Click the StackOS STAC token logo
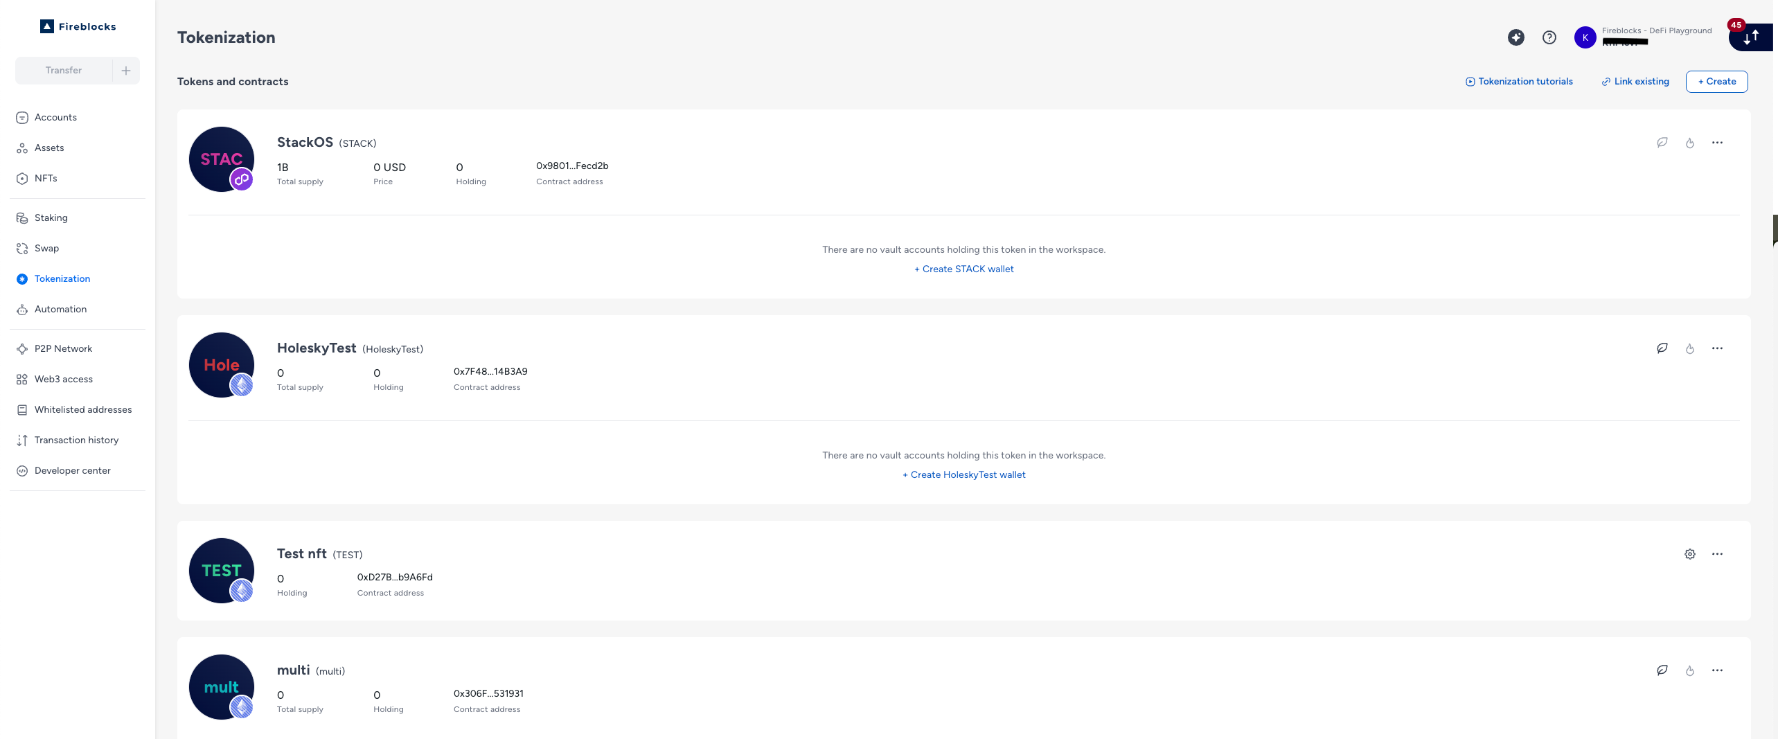 (x=222, y=159)
